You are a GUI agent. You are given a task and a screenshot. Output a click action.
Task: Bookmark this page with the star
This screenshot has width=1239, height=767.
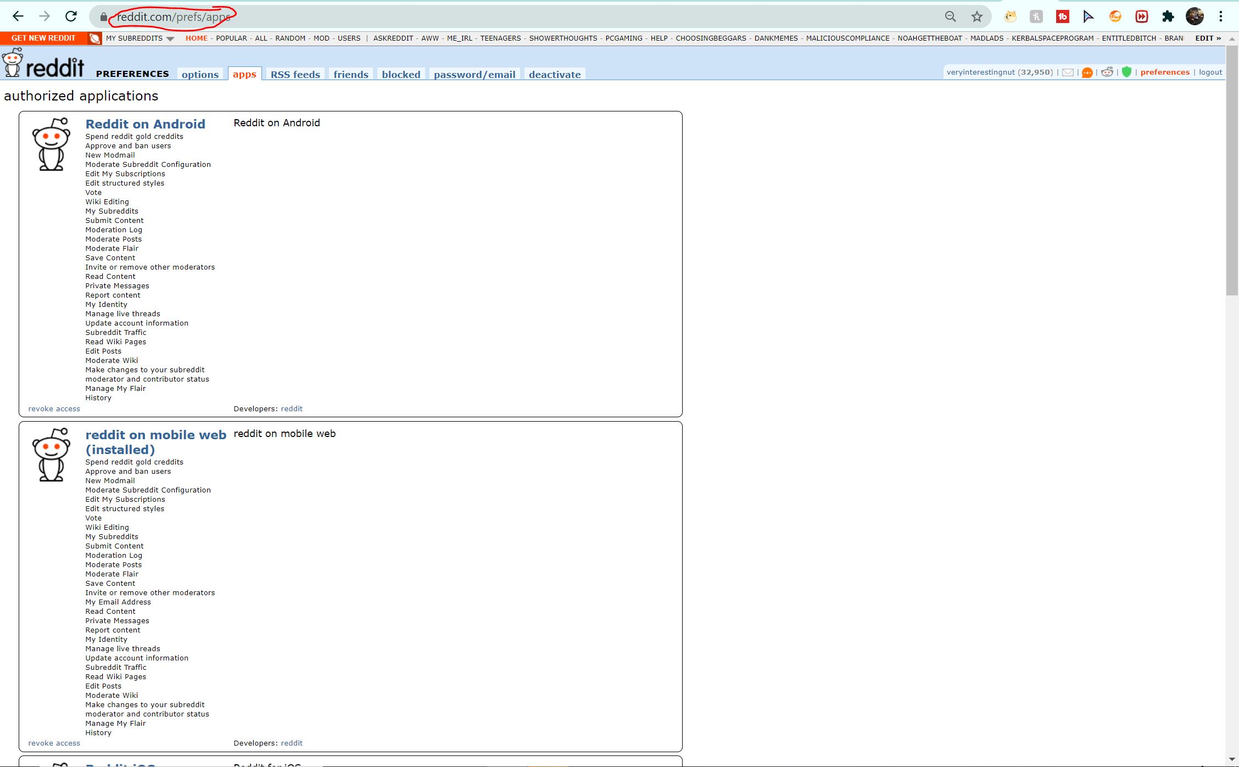point(976,16)
